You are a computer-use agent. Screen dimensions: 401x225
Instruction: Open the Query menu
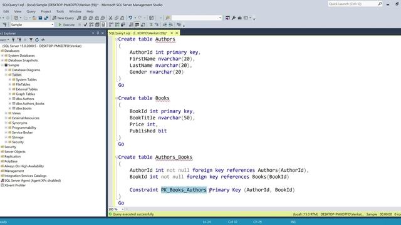coord(31,11)
